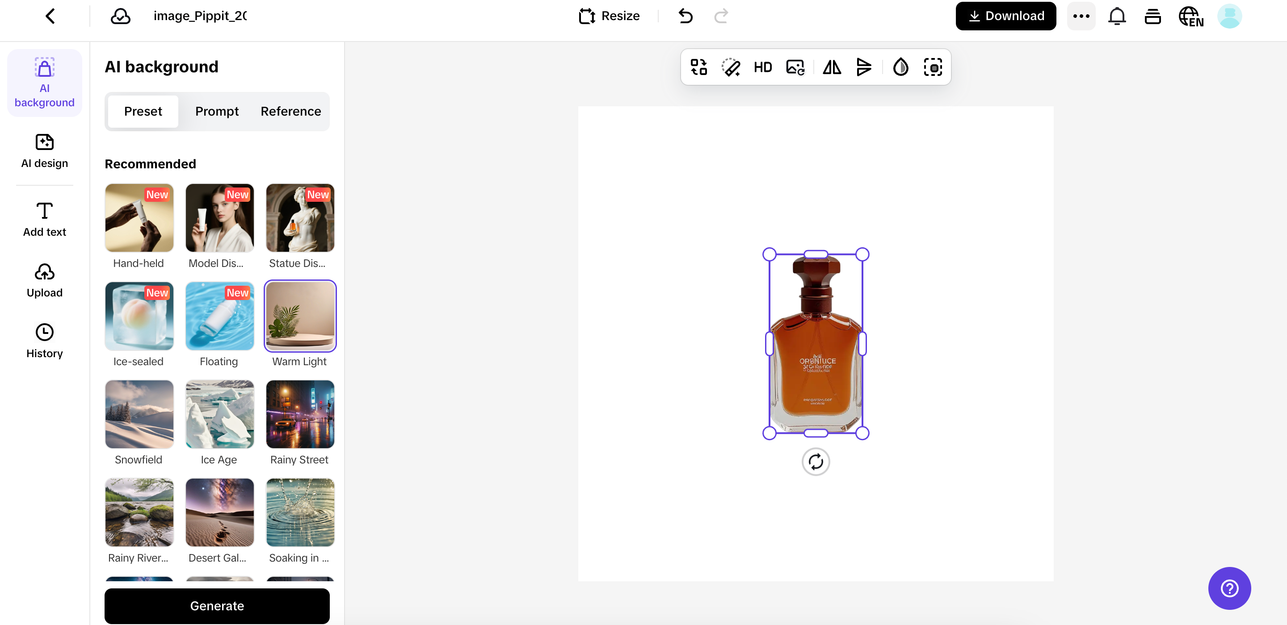Open the notifications bell
Viewport: 1287px width, 625px height.
click(x=1117, y=16)
